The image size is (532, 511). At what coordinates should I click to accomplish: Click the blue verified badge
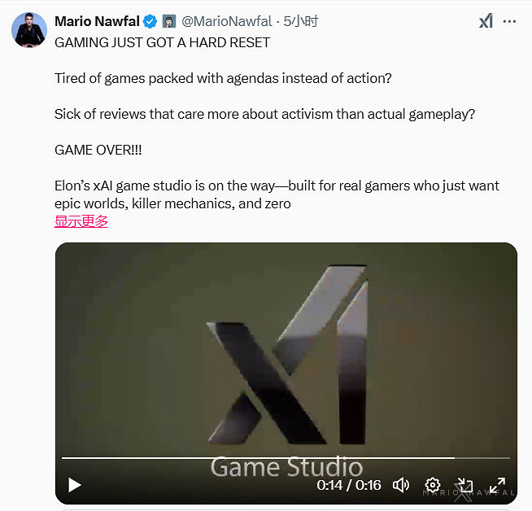(150, 21)
